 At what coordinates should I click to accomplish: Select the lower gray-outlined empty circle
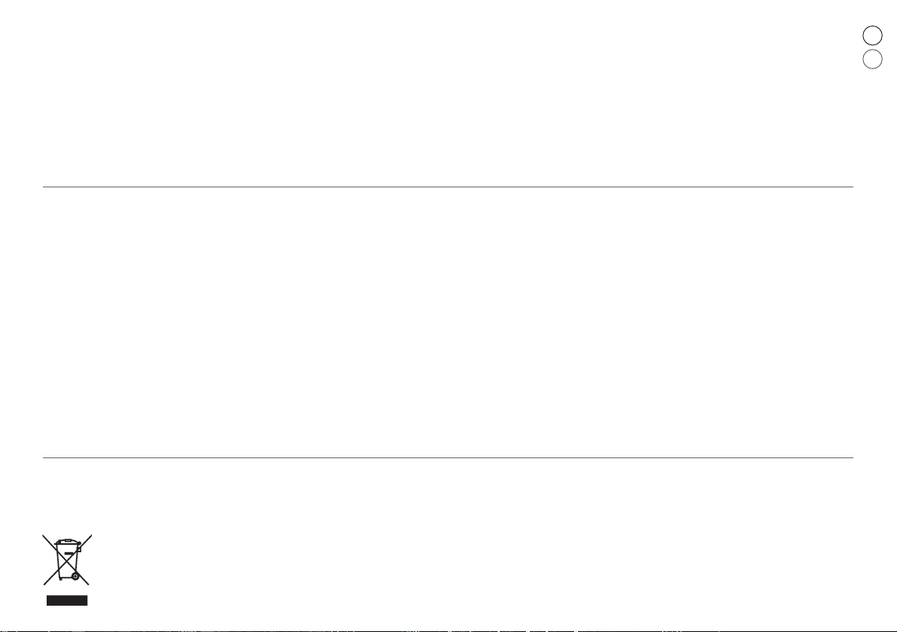pyautogui.click(x=872, y=59)
